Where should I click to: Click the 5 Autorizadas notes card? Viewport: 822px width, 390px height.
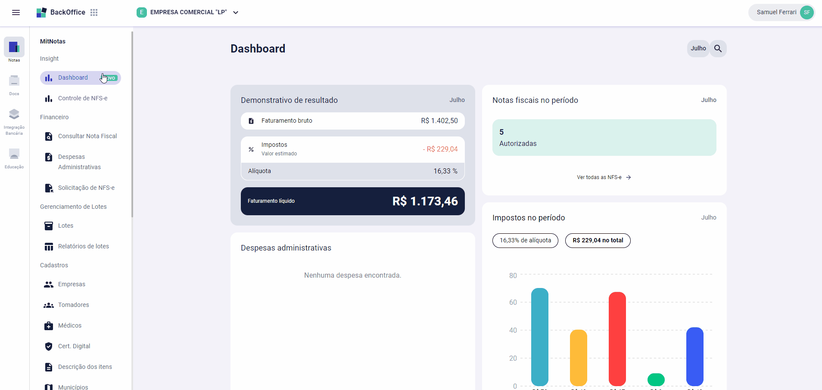pos(604,138)
